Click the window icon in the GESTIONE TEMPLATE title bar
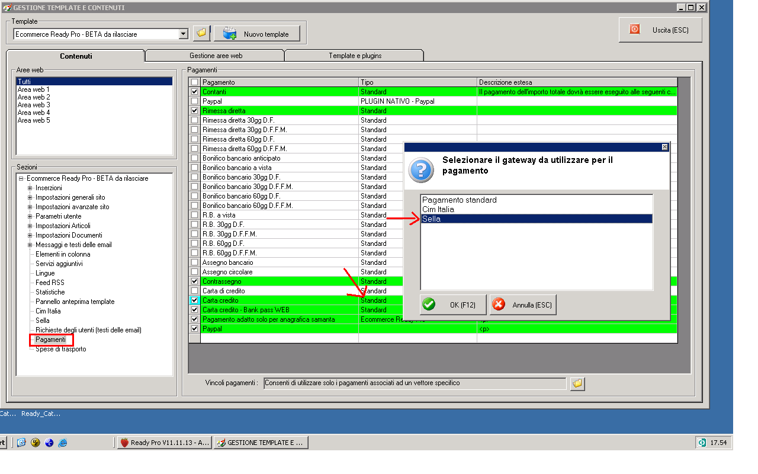The height and width of the screenshot is (474, 758). tap(8, 8)
